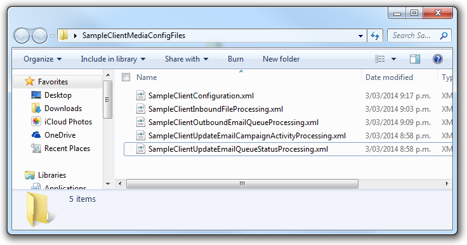This screenshot has width=467, height=245.
Task: Click the search magnifier icon
Action: [444, 36]
